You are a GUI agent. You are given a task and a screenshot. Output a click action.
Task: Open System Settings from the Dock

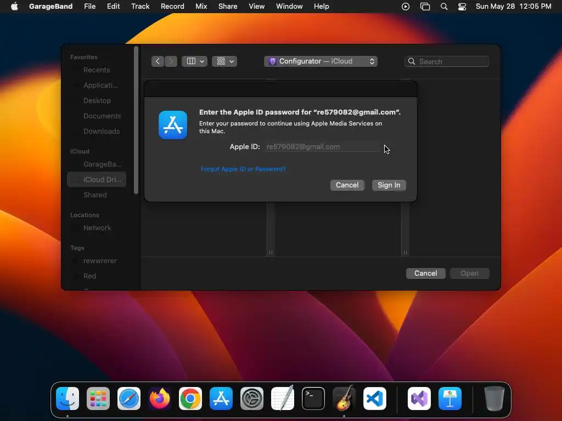pyautogui.click(x=251, y=399)
